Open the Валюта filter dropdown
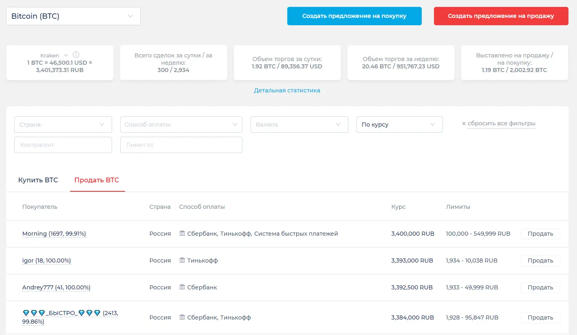 pyautogui.click(x=300, y=125)
